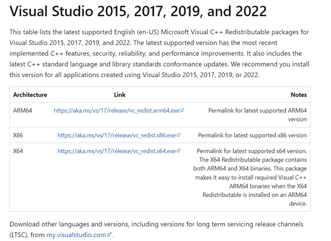331x241 pixels.
Task: Click external-link icon after the x64 URL
Action: pyautogui.click(x=179, y=151)
